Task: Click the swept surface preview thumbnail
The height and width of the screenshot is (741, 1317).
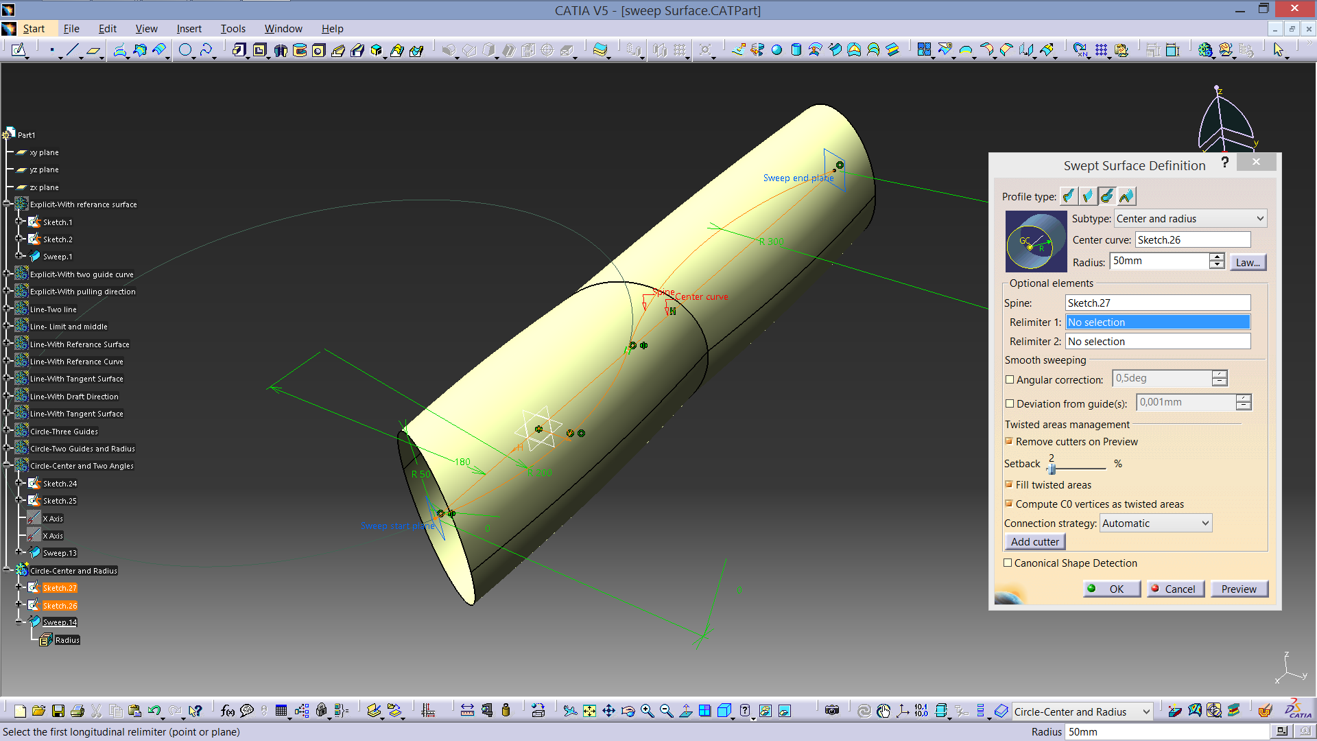Action: [1036, 242]
